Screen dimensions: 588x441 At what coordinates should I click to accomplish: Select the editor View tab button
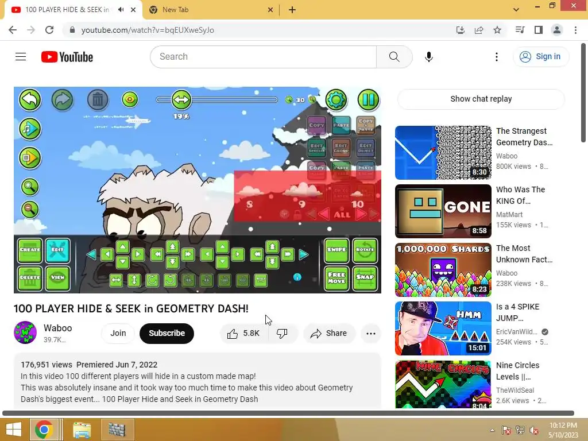58,278
